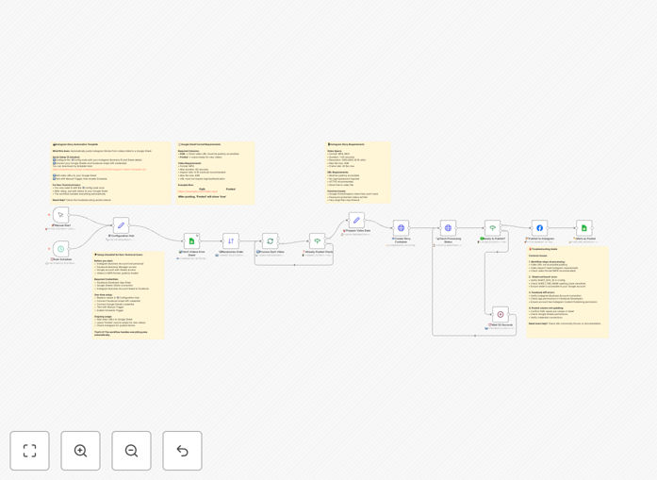Reset the canvas zoom level
This screenshot has width=657, height=480.
(182, 451)
